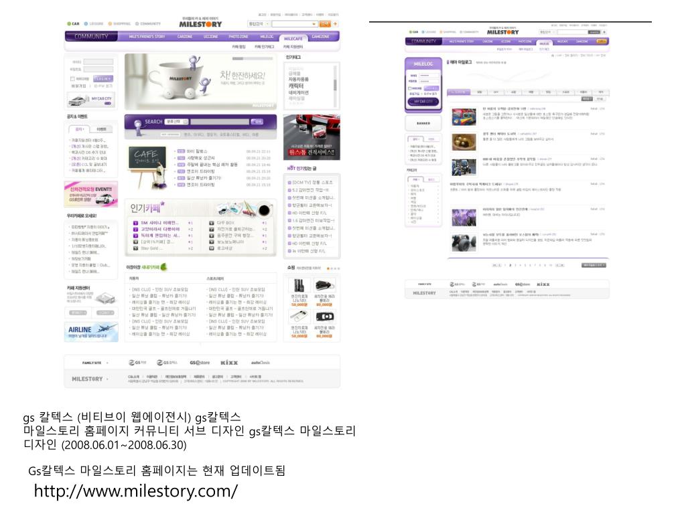This screenshot has width=686, height=514.
Task: Click the MILESTORY logo in left mockup header
Action: [x=200, y=23]
